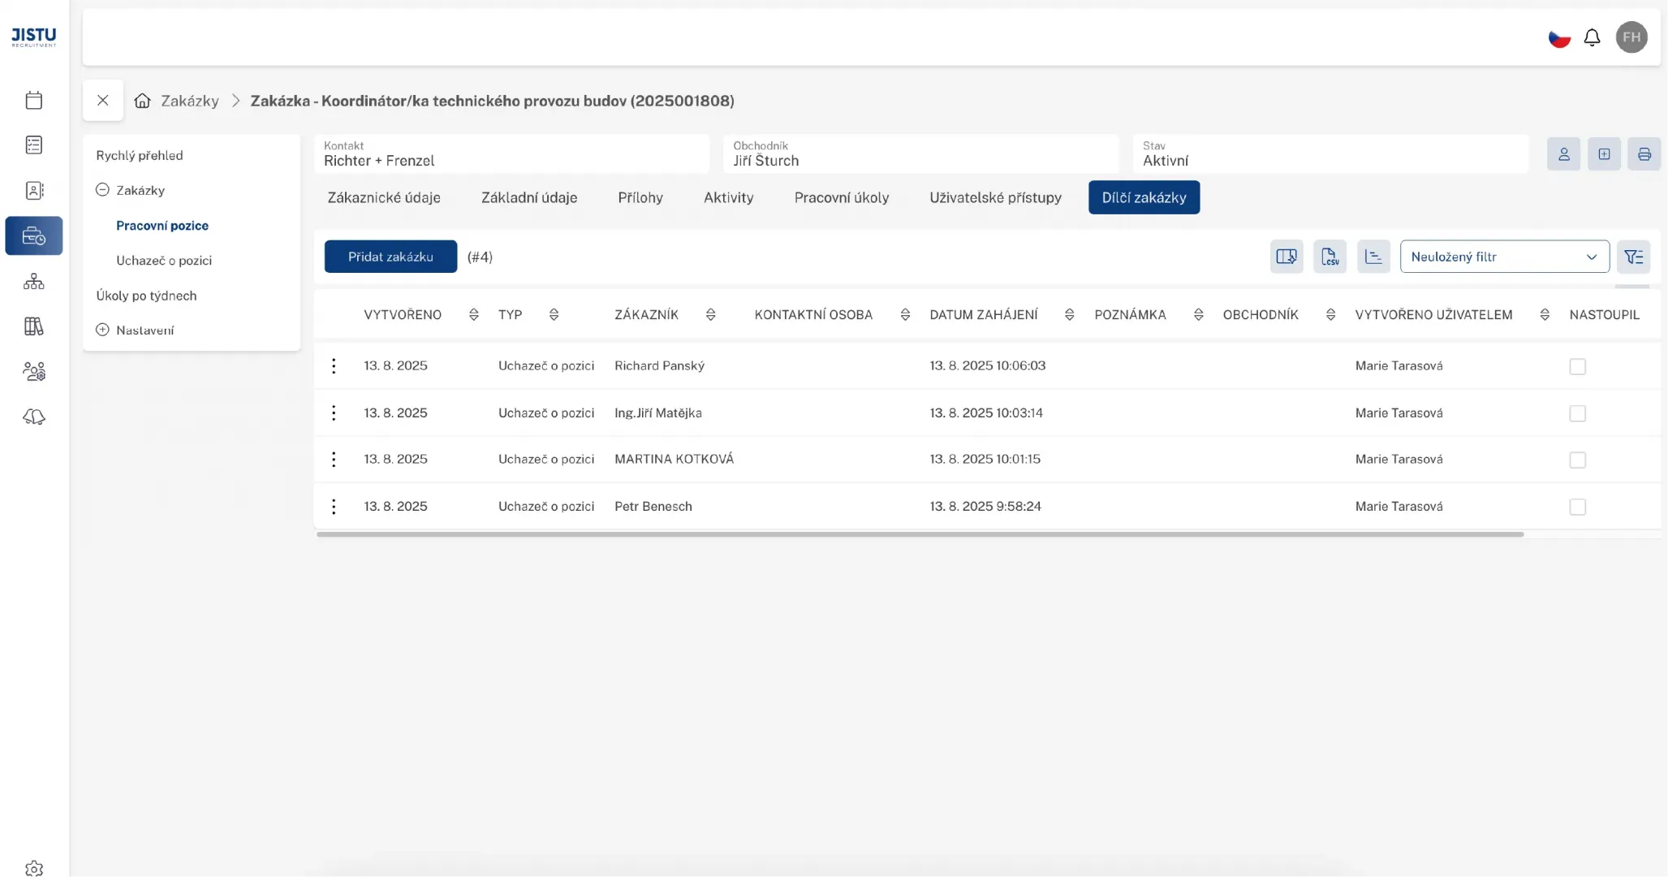Image resolution: width=1668 pixels, height=877 pixels.
Task: Click the filter settings icon
Action: (x=1633, y=257)
